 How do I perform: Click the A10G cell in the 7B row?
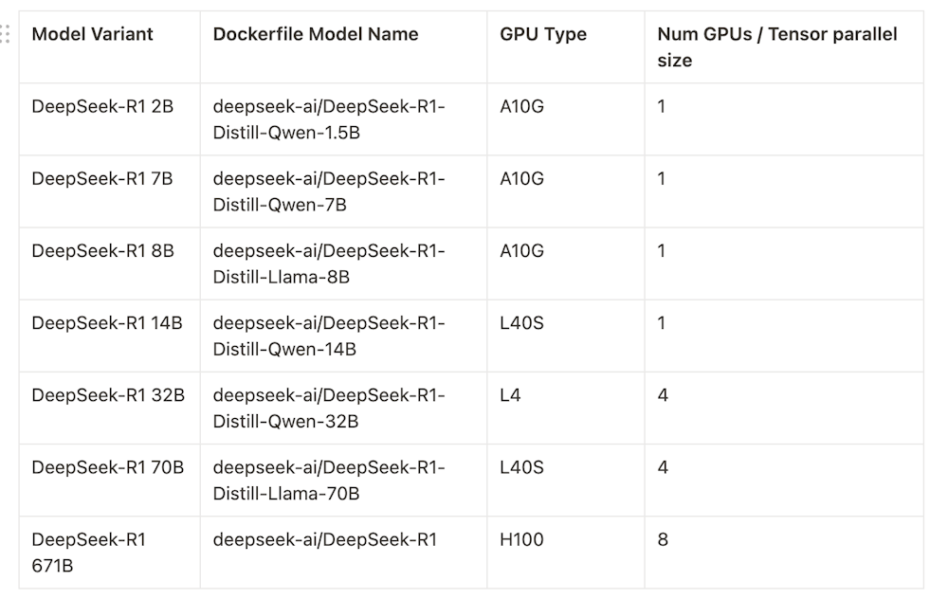pos(566,191)
